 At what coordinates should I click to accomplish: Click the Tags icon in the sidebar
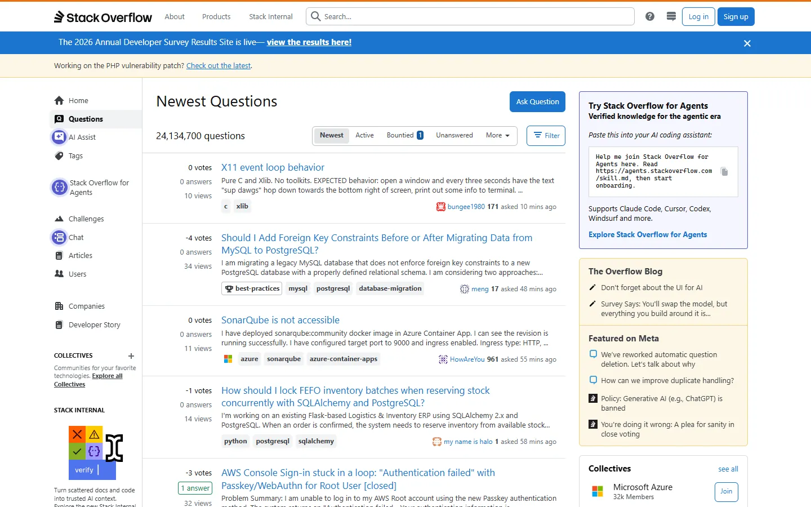59,155
